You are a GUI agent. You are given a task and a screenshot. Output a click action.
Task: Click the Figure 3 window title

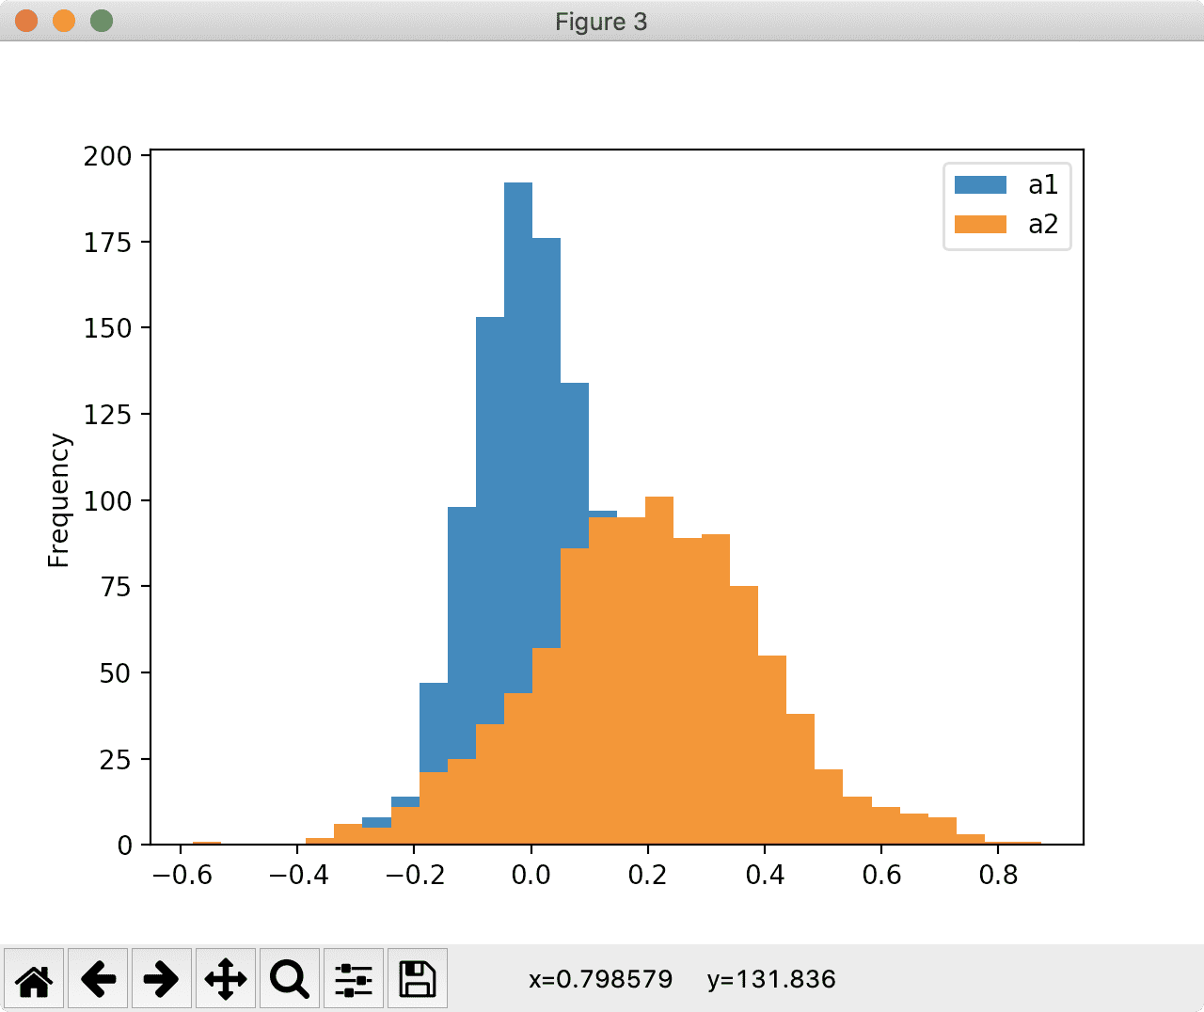(x=601, y=22)
